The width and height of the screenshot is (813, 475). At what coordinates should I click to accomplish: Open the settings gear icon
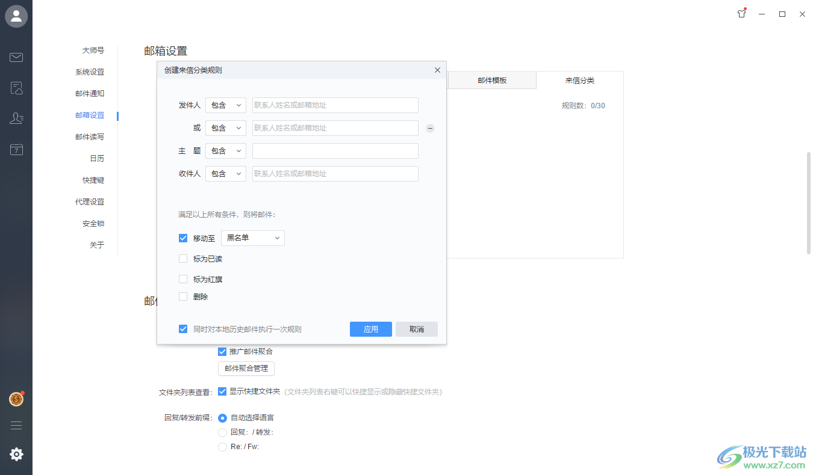pyautogui.click(x=16, y=455)
